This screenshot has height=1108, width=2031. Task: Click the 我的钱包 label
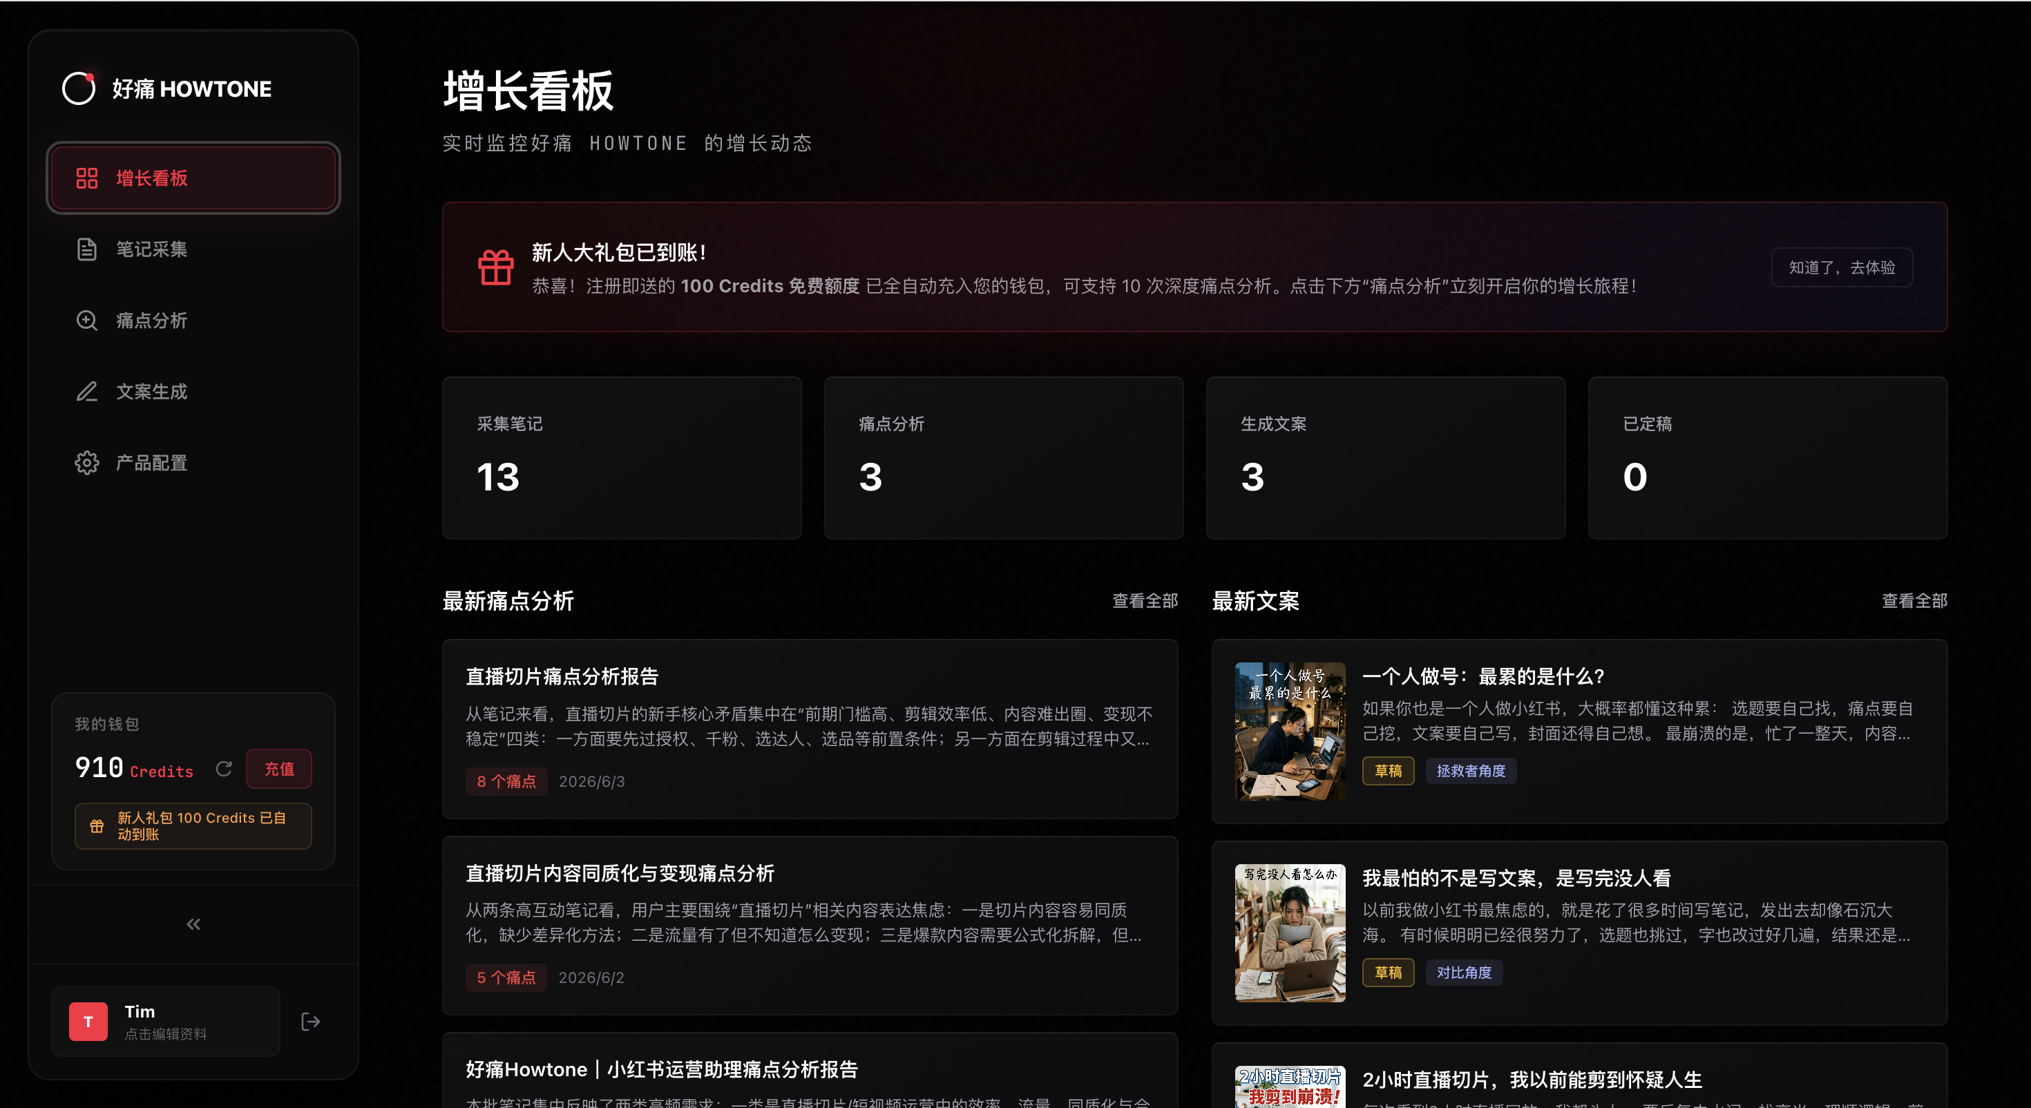tap(107, 724)
